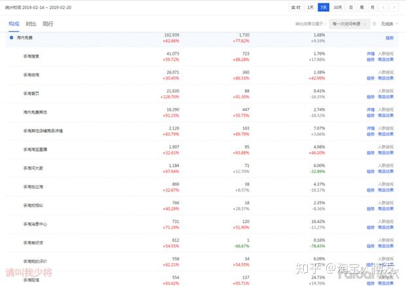Viewport: 406px width, 286px height.
Task: Open 趋势 link for 淘内免费其他
Action: [x=371, y=115]
